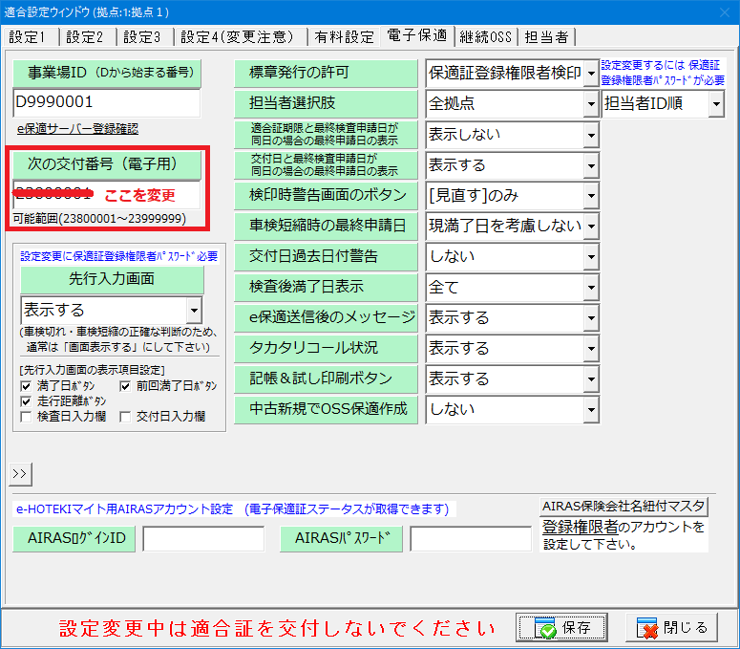This screenshot has height=649, width=740.
Task: Expand the 先行入力画面 表示する dropdown
Action: coord(194,311)
